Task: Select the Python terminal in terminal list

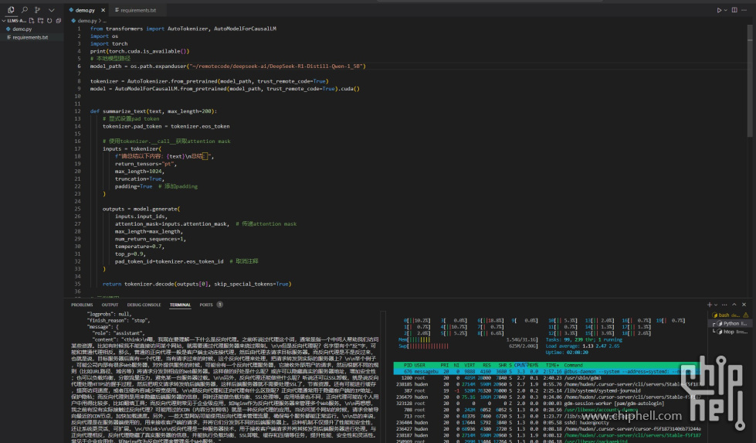Action: [x=731, y=323]
